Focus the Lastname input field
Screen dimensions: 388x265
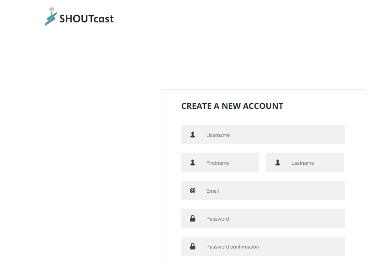[305, 162]
